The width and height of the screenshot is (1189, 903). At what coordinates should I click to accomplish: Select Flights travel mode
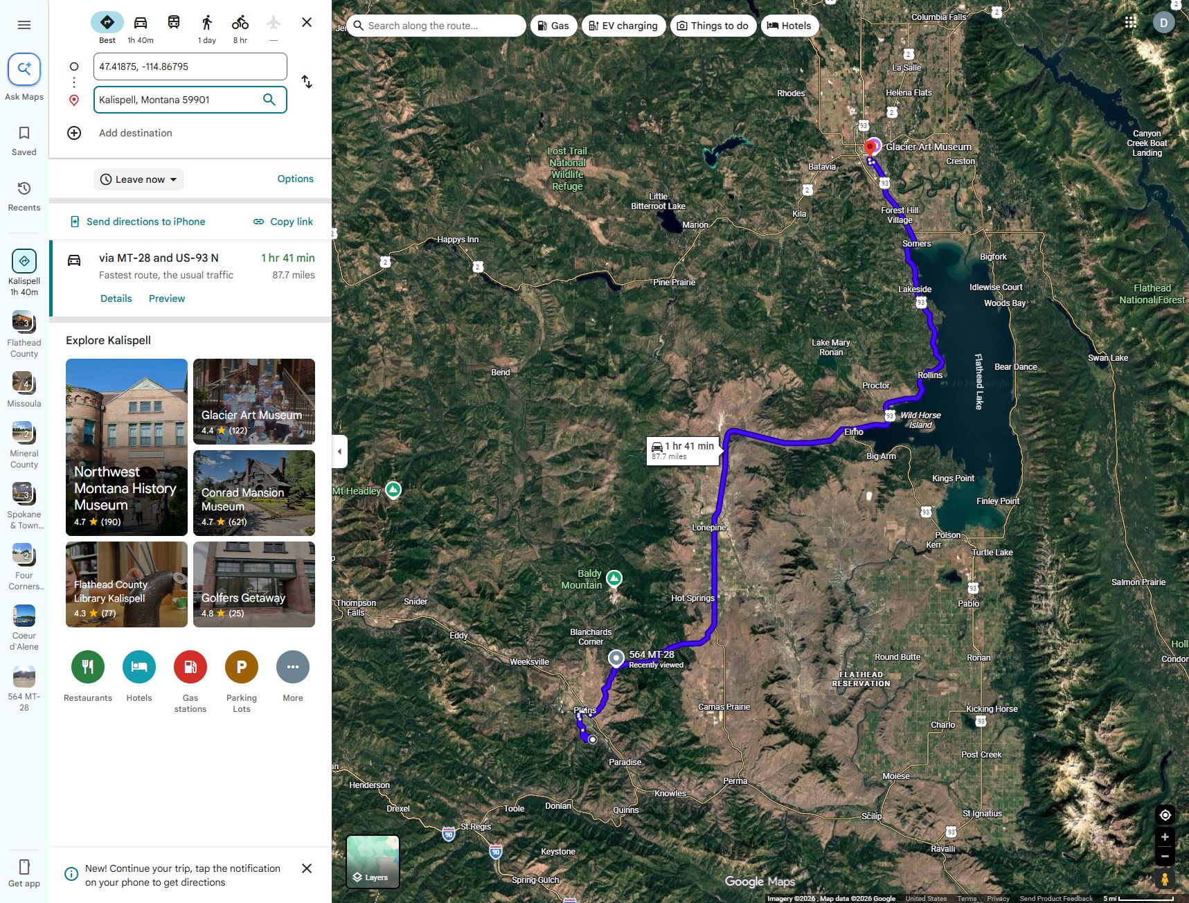274,28
